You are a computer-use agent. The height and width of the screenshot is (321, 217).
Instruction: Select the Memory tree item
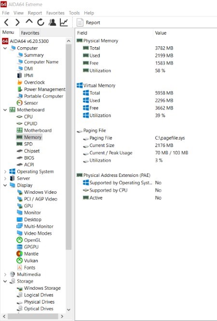click(33, 137)
